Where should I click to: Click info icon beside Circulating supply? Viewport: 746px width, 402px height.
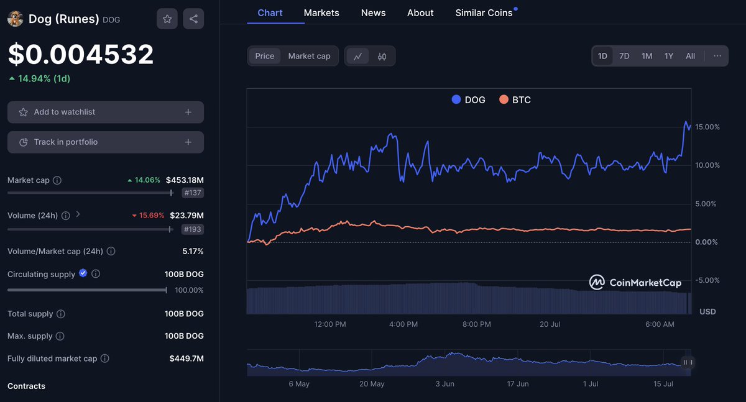pos(96,274)
